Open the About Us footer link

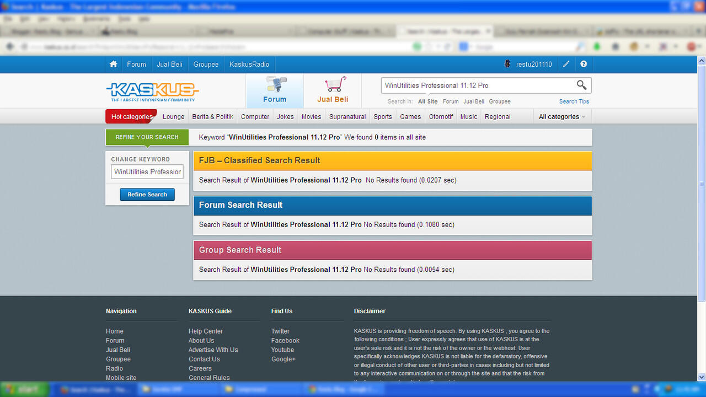click(201, 341)
